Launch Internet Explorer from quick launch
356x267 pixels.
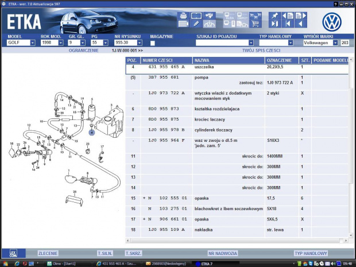click(x=17, y=264)
